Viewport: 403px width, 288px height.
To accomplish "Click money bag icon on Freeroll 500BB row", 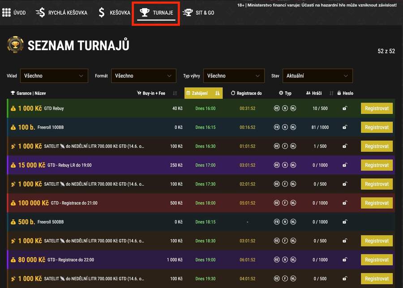I will tap(13, 222).
